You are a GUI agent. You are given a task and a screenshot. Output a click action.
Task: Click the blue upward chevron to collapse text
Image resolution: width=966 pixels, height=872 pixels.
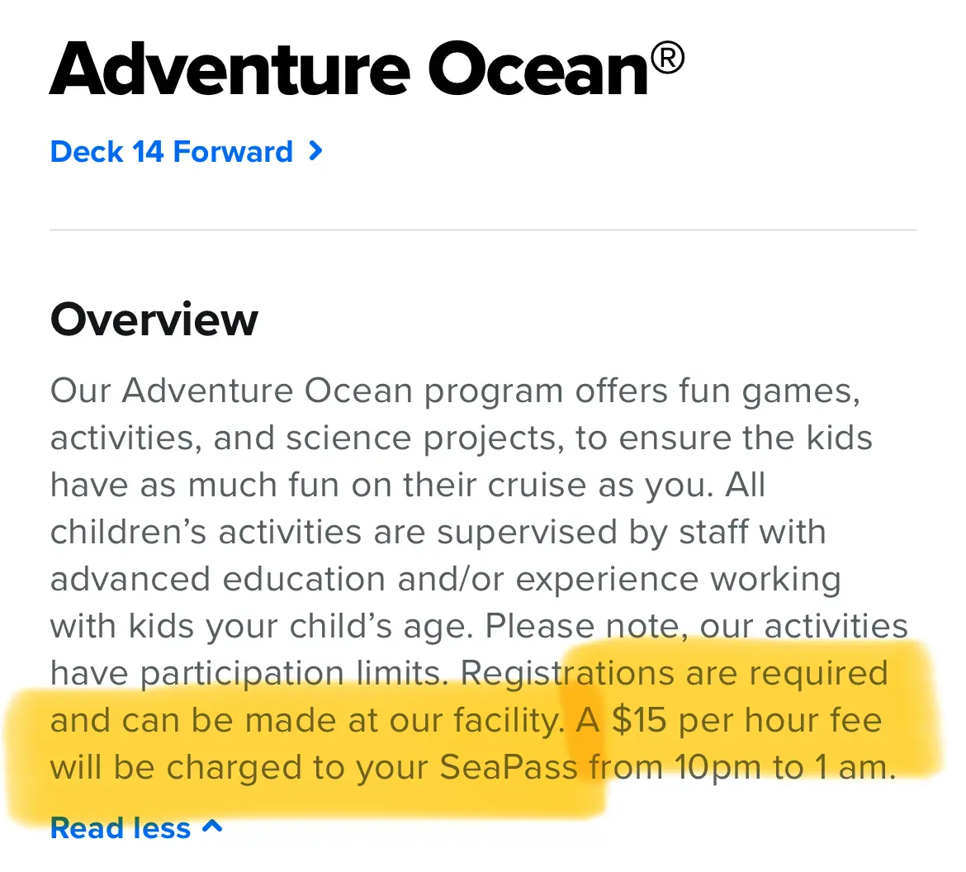point(213,826)
